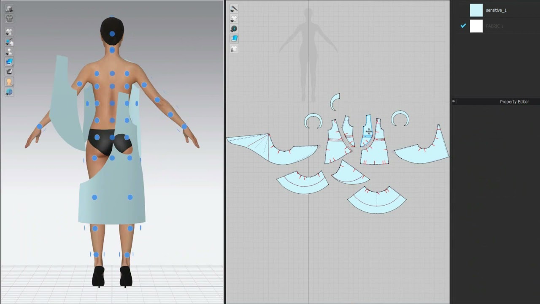Click the sensitive_1 fabric name
Viewport: 540px width, 304px height.
[496, 10]
